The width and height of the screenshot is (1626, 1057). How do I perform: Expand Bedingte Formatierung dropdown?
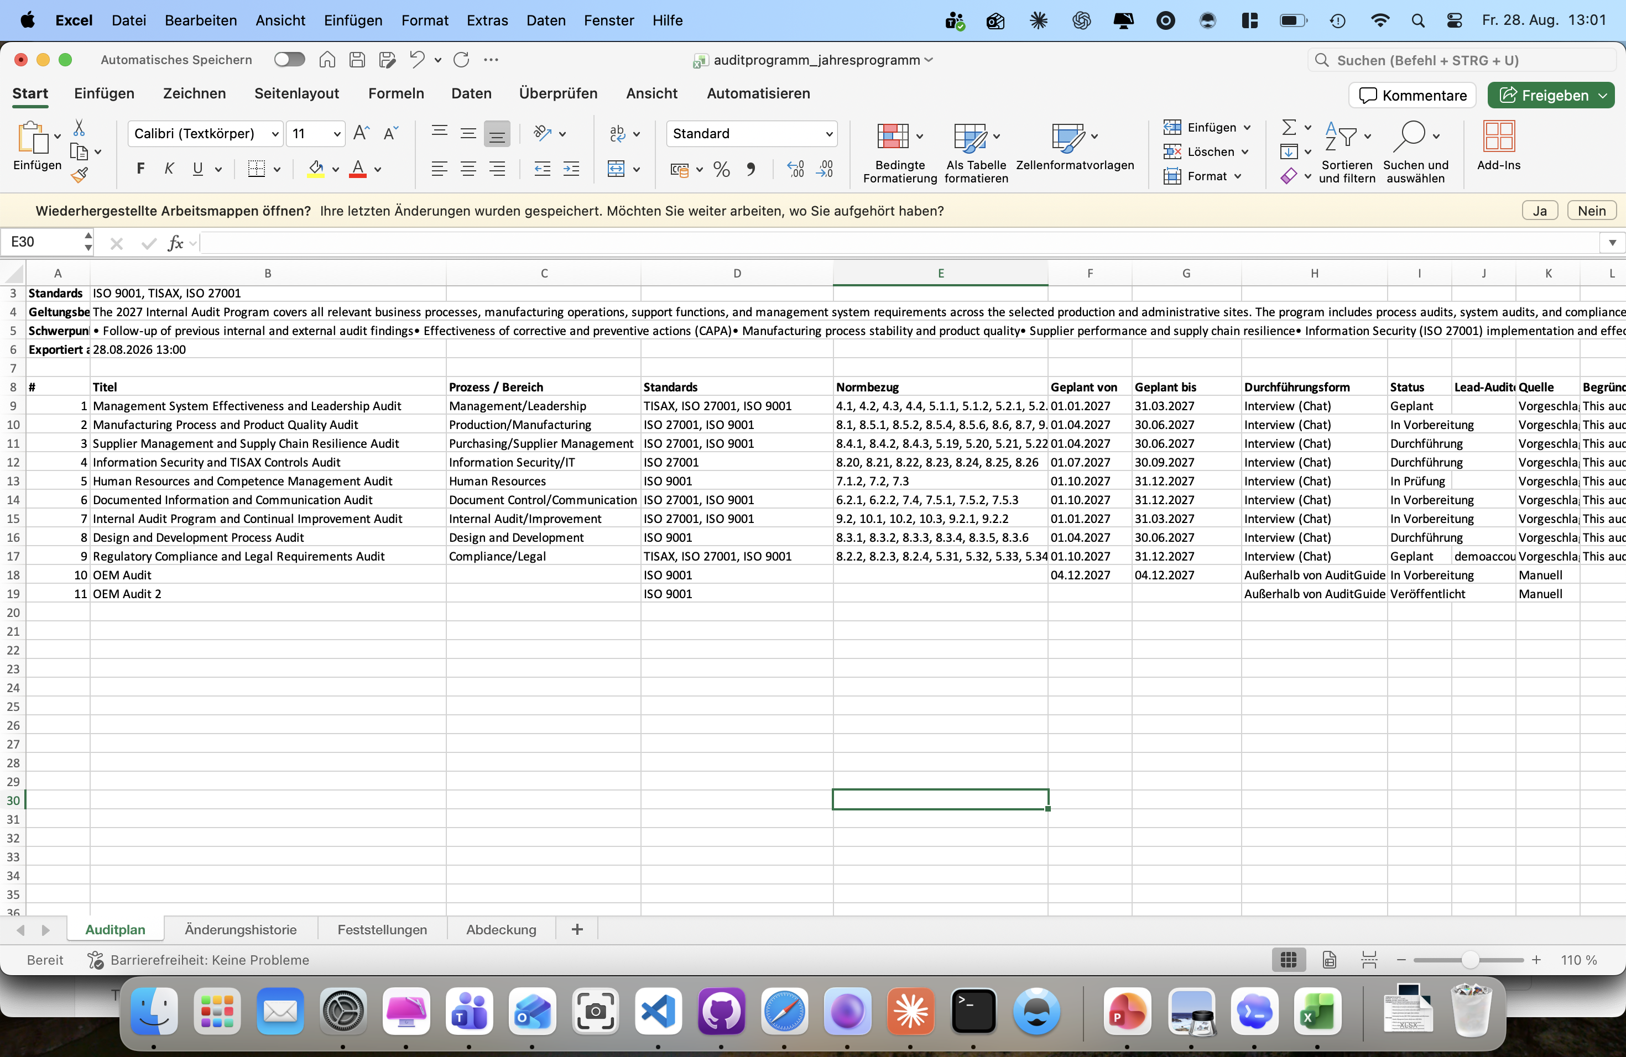click(x=920, y=137)
